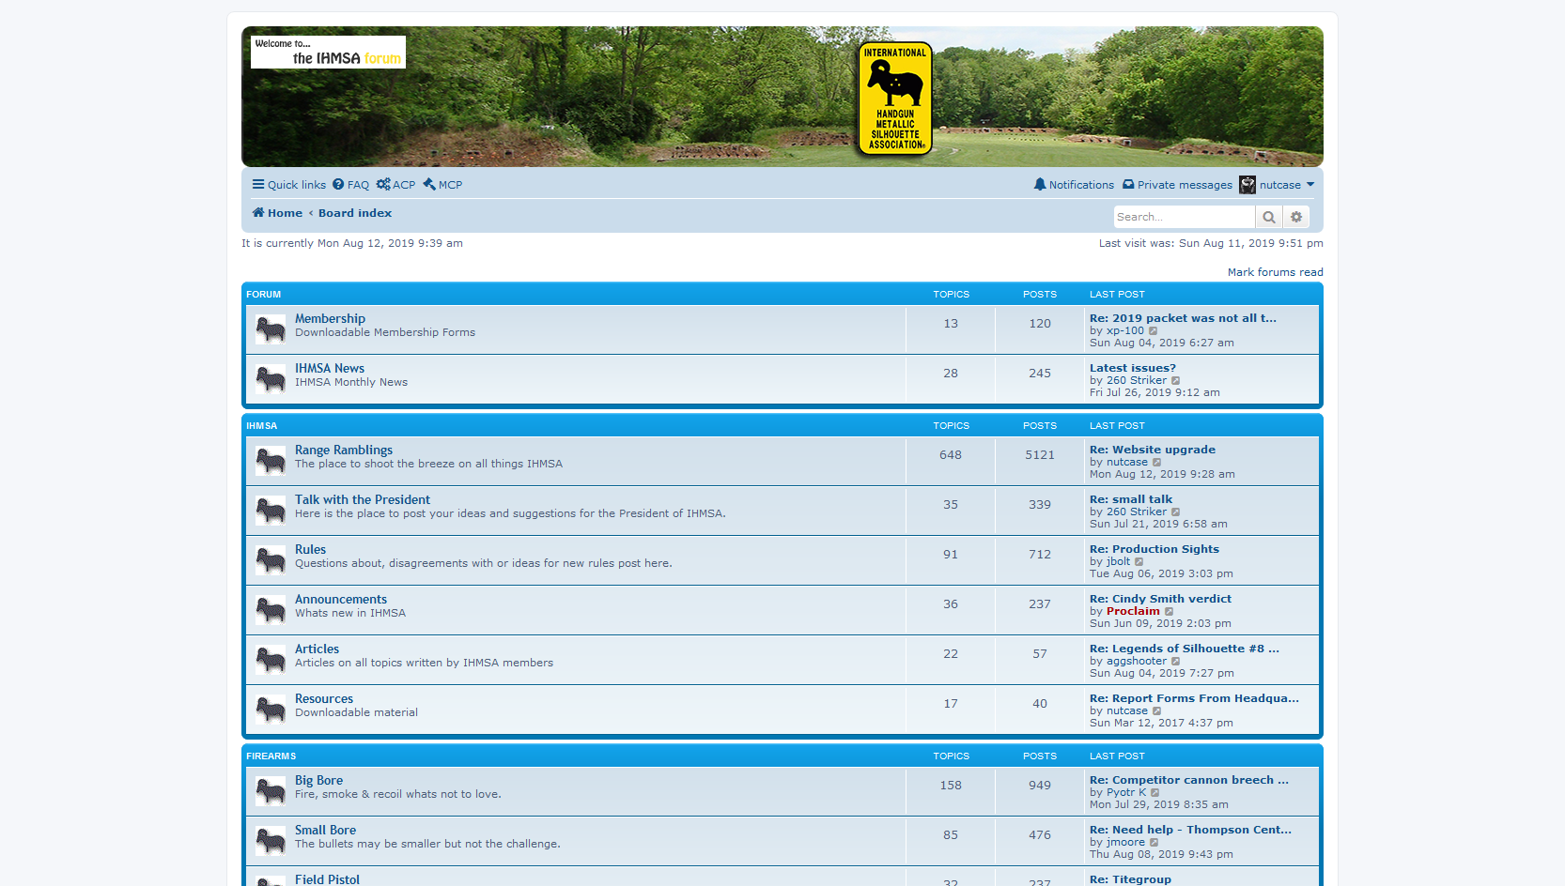Open the Quick links menu
Viewport: 1565px width, 886px height.
coord(289,185)
